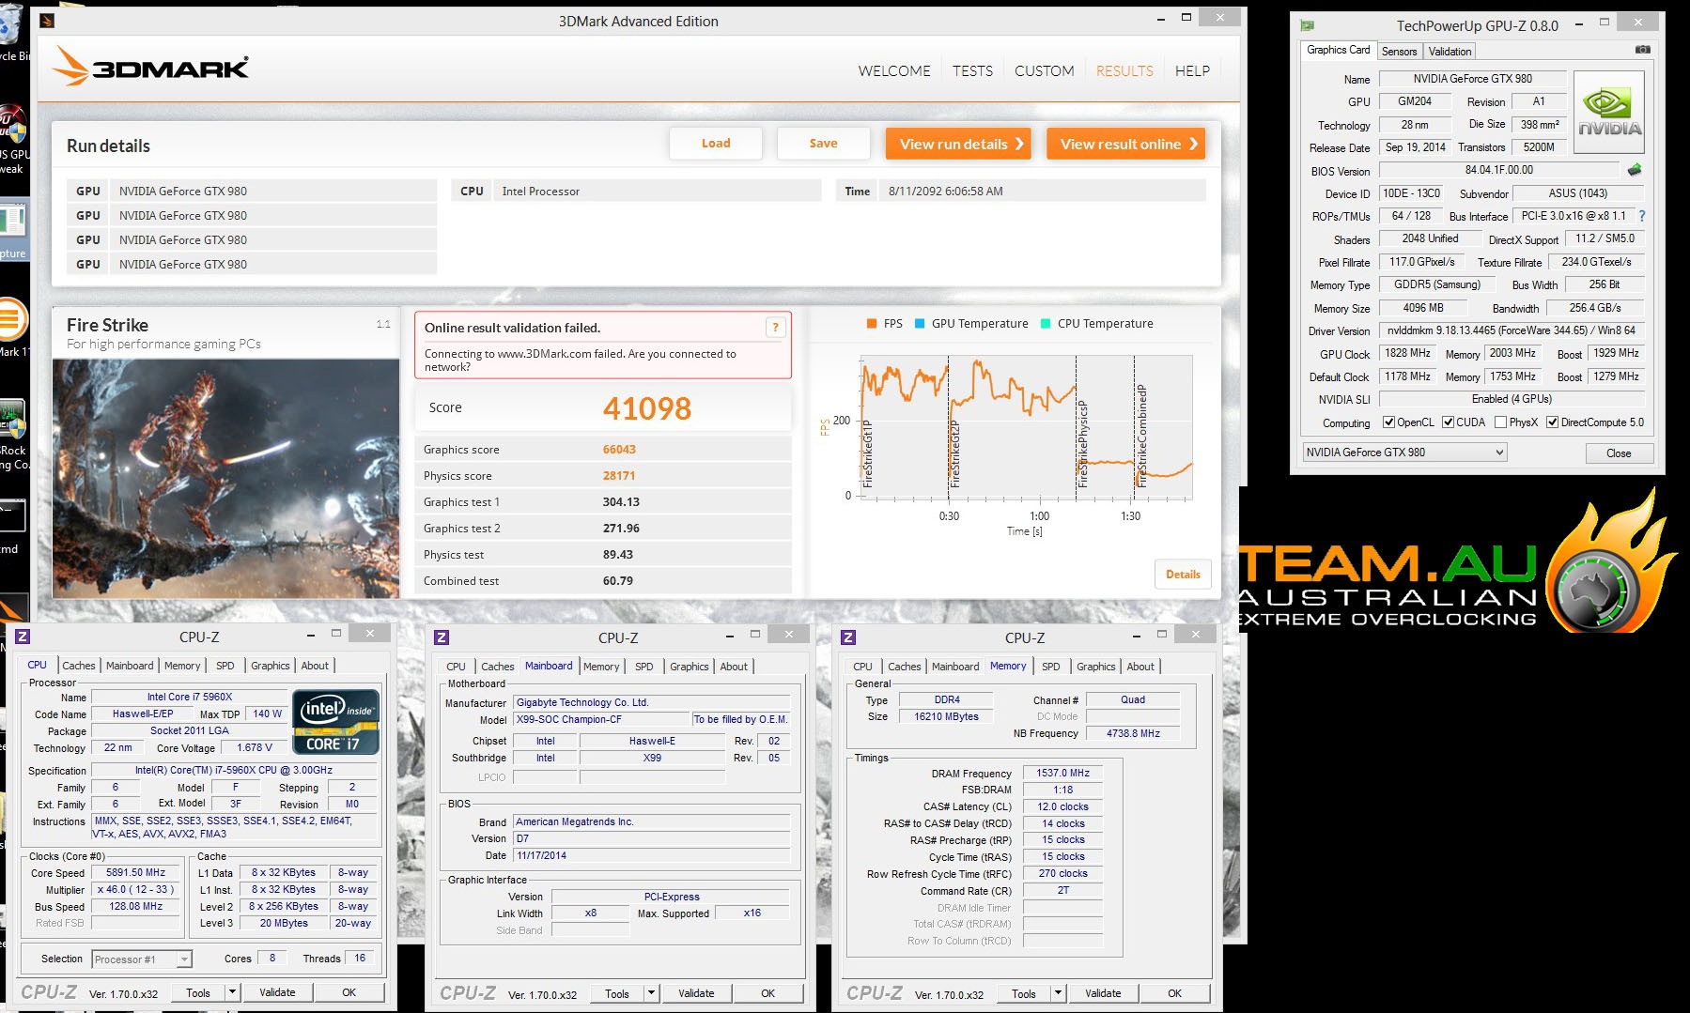Screen dimensions: 1690x1013
Task: Click teal CPU Temperature legend marker
Action: coord(1046,323)
